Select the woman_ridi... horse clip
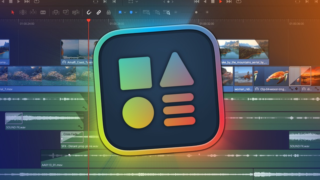 click(x=243, y=79)
